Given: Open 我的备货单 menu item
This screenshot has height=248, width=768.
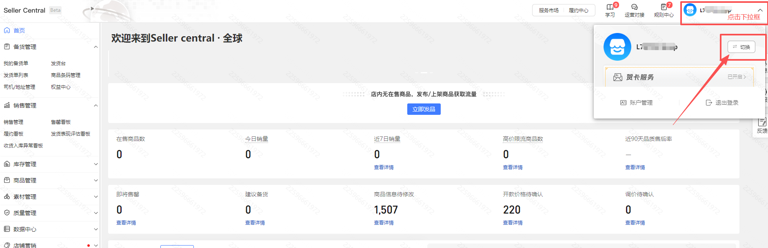Looking at the screenshot, I should point(16,64).
